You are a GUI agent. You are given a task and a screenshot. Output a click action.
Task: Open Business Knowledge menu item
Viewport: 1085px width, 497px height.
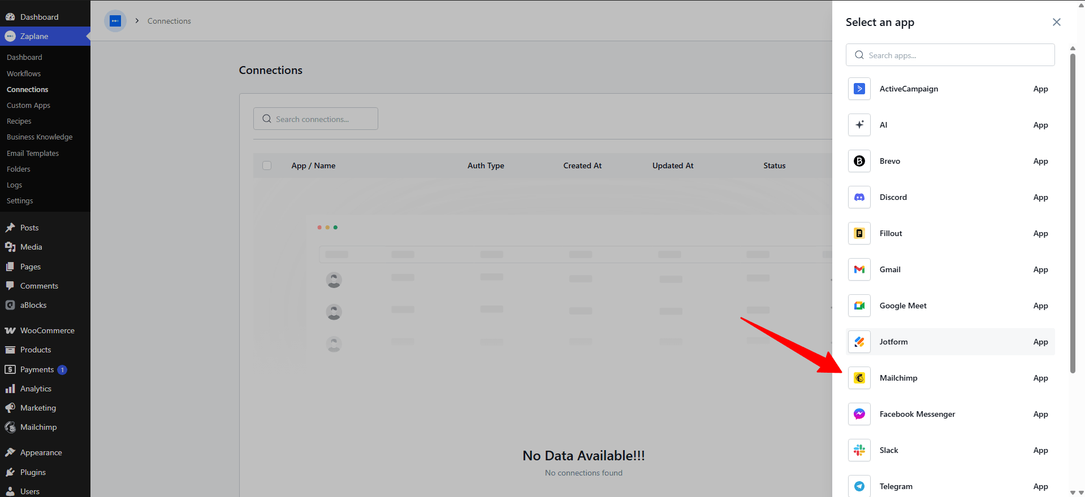coord(40,137)
